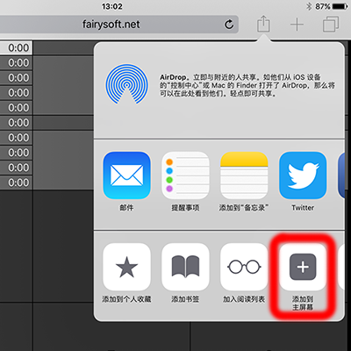Reload the fairysoft.net page
This screenshot has height=351, width=351.
[x=229, y=25]
